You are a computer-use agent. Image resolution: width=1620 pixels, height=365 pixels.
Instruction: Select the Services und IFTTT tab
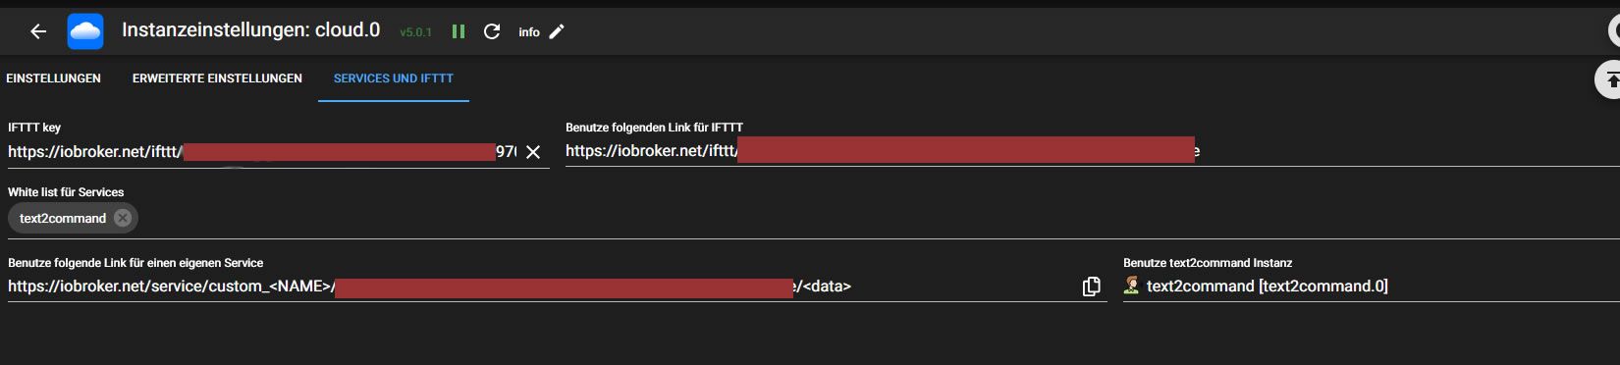pos(394,78)
